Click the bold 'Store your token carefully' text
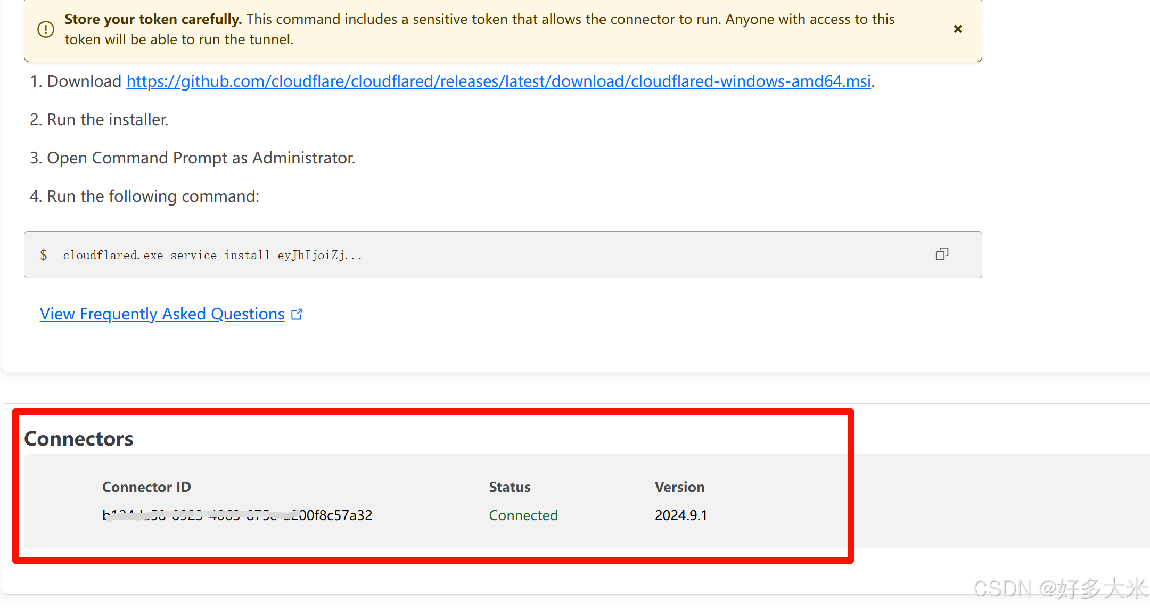Image resolution: width=1150 pixels, height=608 pixels. click(x=153, y=19)
